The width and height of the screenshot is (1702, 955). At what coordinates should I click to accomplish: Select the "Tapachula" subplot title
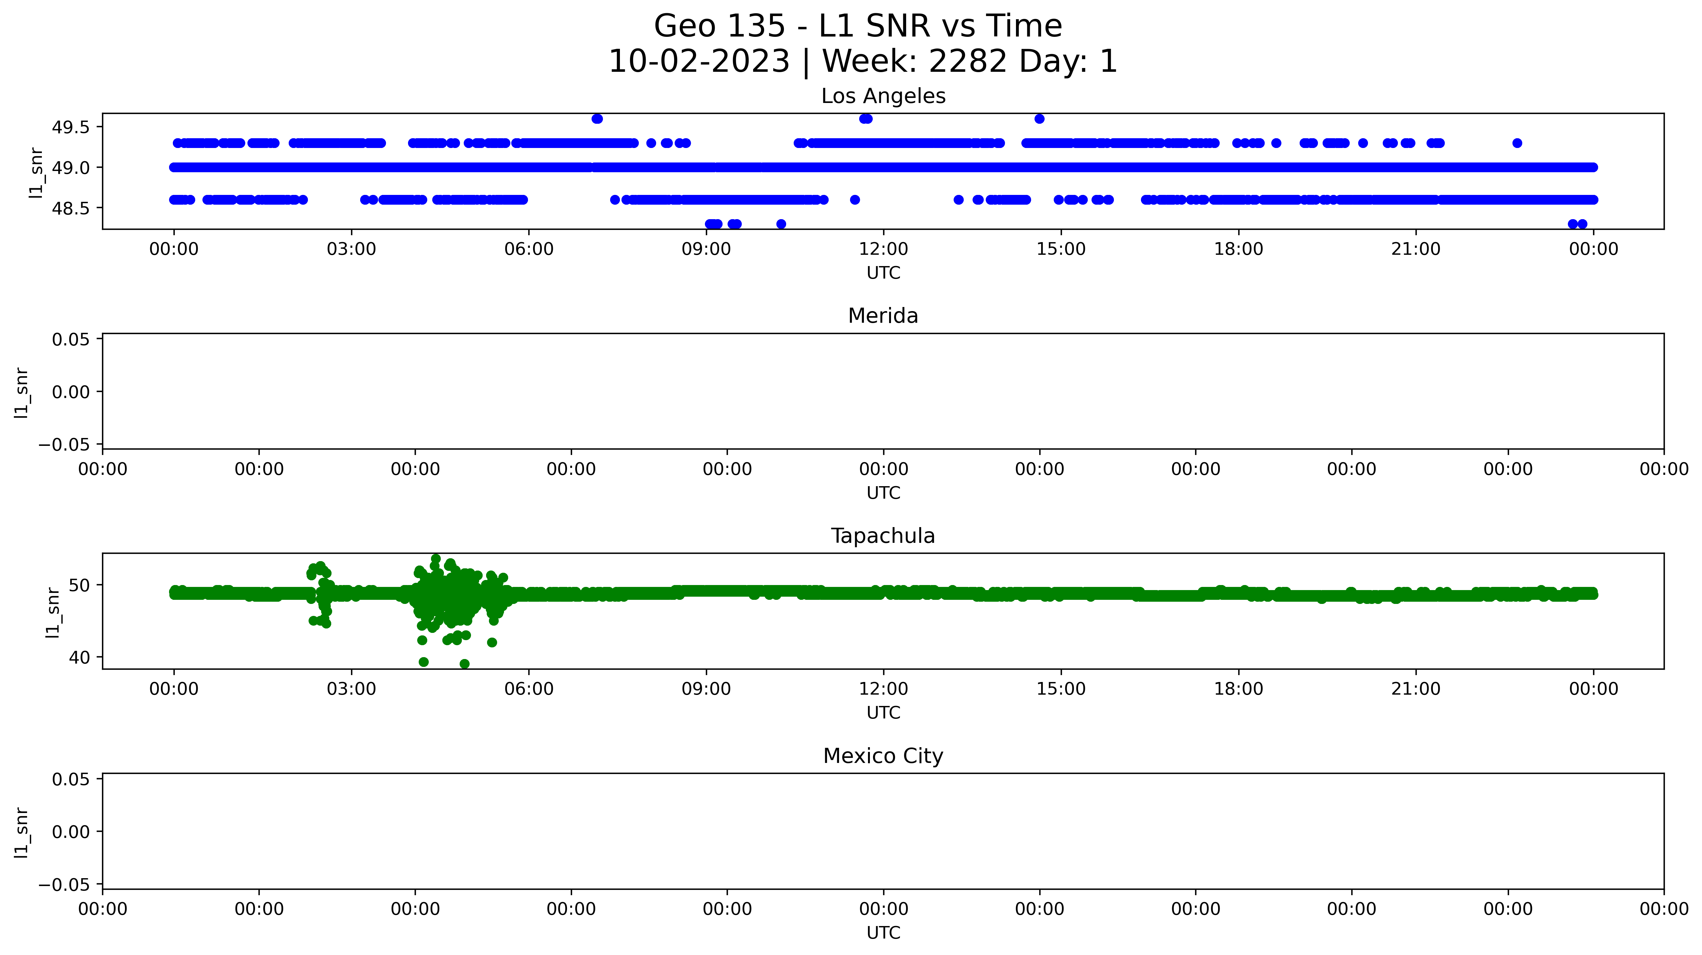pos(883,536)
